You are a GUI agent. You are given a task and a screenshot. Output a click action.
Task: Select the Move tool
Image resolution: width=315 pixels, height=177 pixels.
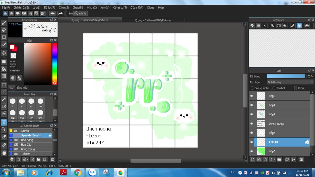coord(4,53)
